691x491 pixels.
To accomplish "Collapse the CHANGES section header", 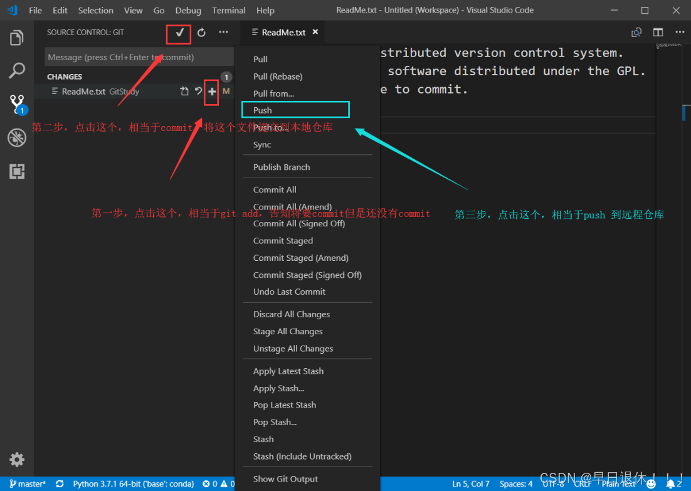I will (x=134, y=77).
